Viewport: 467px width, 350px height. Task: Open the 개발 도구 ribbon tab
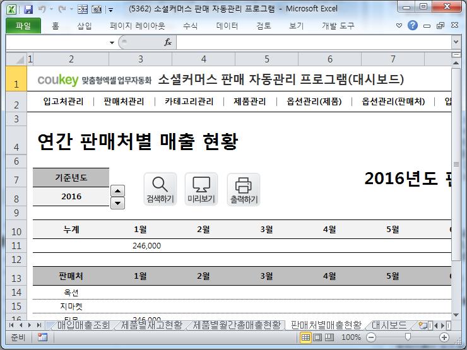338,26
